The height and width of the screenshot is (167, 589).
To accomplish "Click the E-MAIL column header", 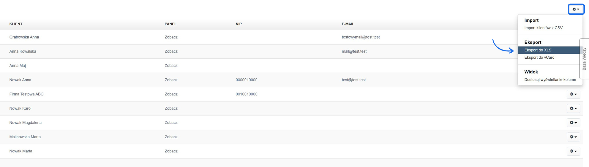I will [x=348, y=24].
